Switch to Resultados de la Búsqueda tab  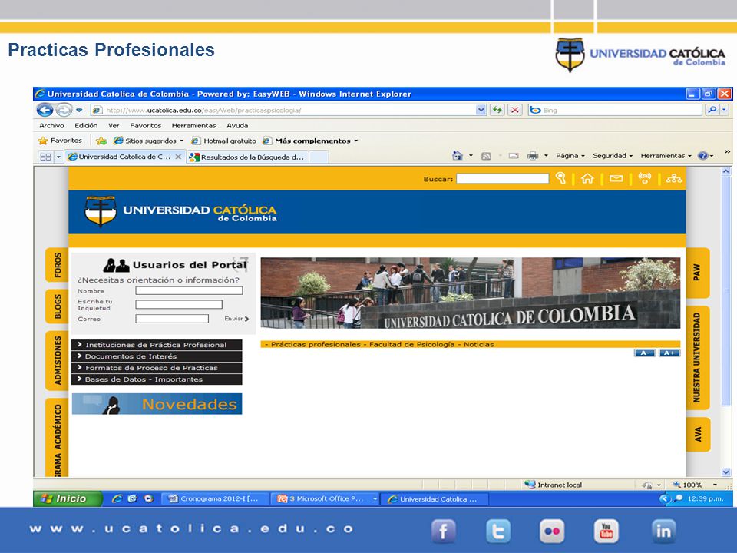248,157
